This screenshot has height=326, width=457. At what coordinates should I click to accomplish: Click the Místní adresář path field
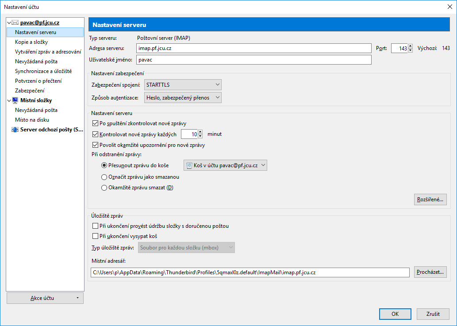[x=250, y=272]
